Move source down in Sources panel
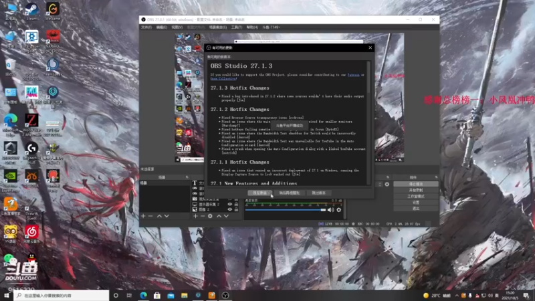Image resolution: width=535 pixels, height=301 pixels. coord(226,216)
